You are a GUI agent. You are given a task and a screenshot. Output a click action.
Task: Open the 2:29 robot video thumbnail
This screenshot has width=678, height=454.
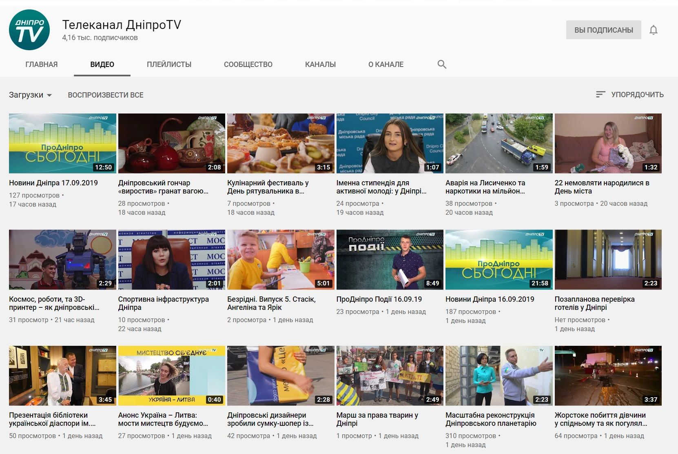pyautogui.click(x=62, y=260)
